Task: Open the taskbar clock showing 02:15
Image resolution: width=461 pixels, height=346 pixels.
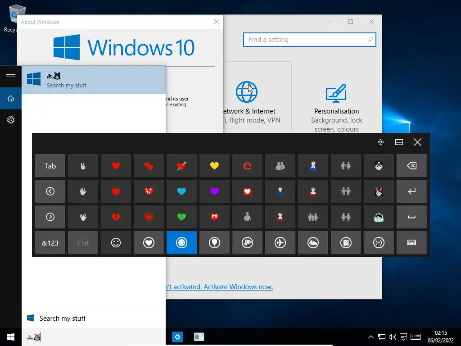Action: (441, 337)
